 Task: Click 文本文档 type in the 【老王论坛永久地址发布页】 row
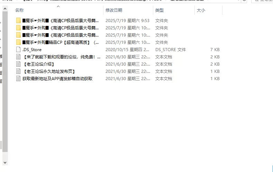164,71
